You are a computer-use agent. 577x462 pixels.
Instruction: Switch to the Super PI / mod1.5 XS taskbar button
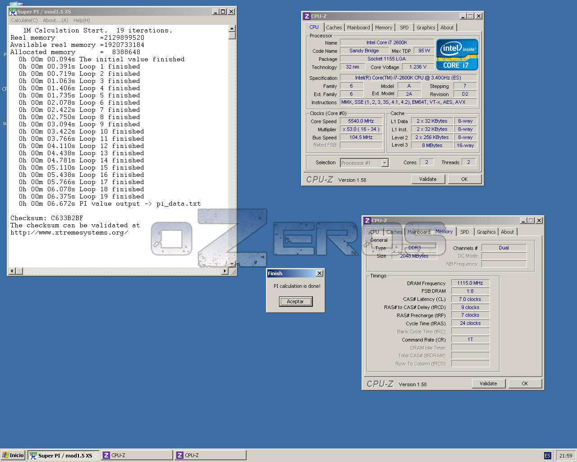tap(64, 455)
